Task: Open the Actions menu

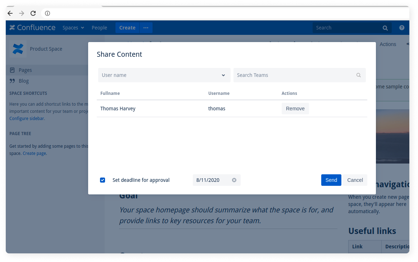Action: coord(388,44)
